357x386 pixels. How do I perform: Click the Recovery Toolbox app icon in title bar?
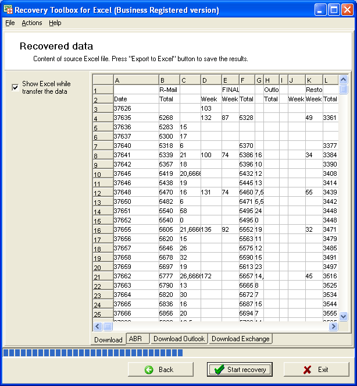pos(8,10)
